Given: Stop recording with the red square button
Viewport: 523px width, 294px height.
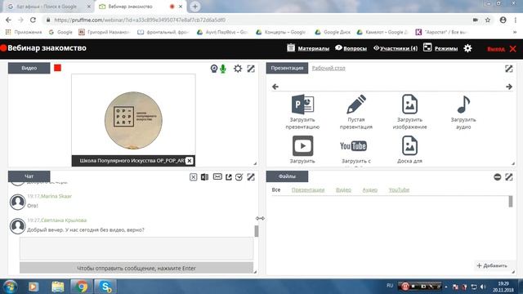Looking at the screenshot, I should [x=57, y=68].
